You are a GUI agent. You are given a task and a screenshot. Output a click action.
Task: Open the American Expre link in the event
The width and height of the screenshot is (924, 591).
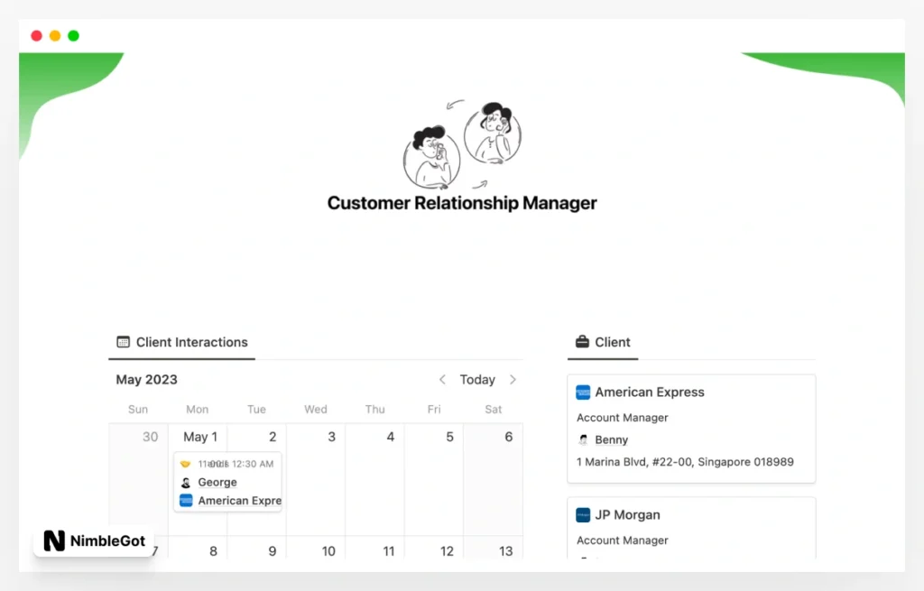[x=240, y=501]
